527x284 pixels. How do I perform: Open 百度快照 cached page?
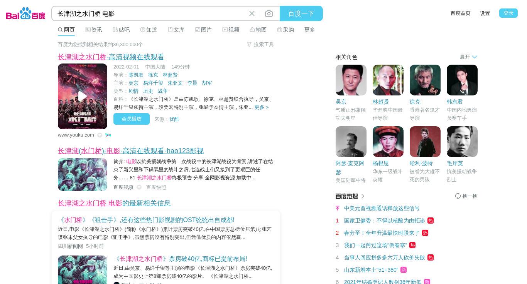(x=156, y=187)
